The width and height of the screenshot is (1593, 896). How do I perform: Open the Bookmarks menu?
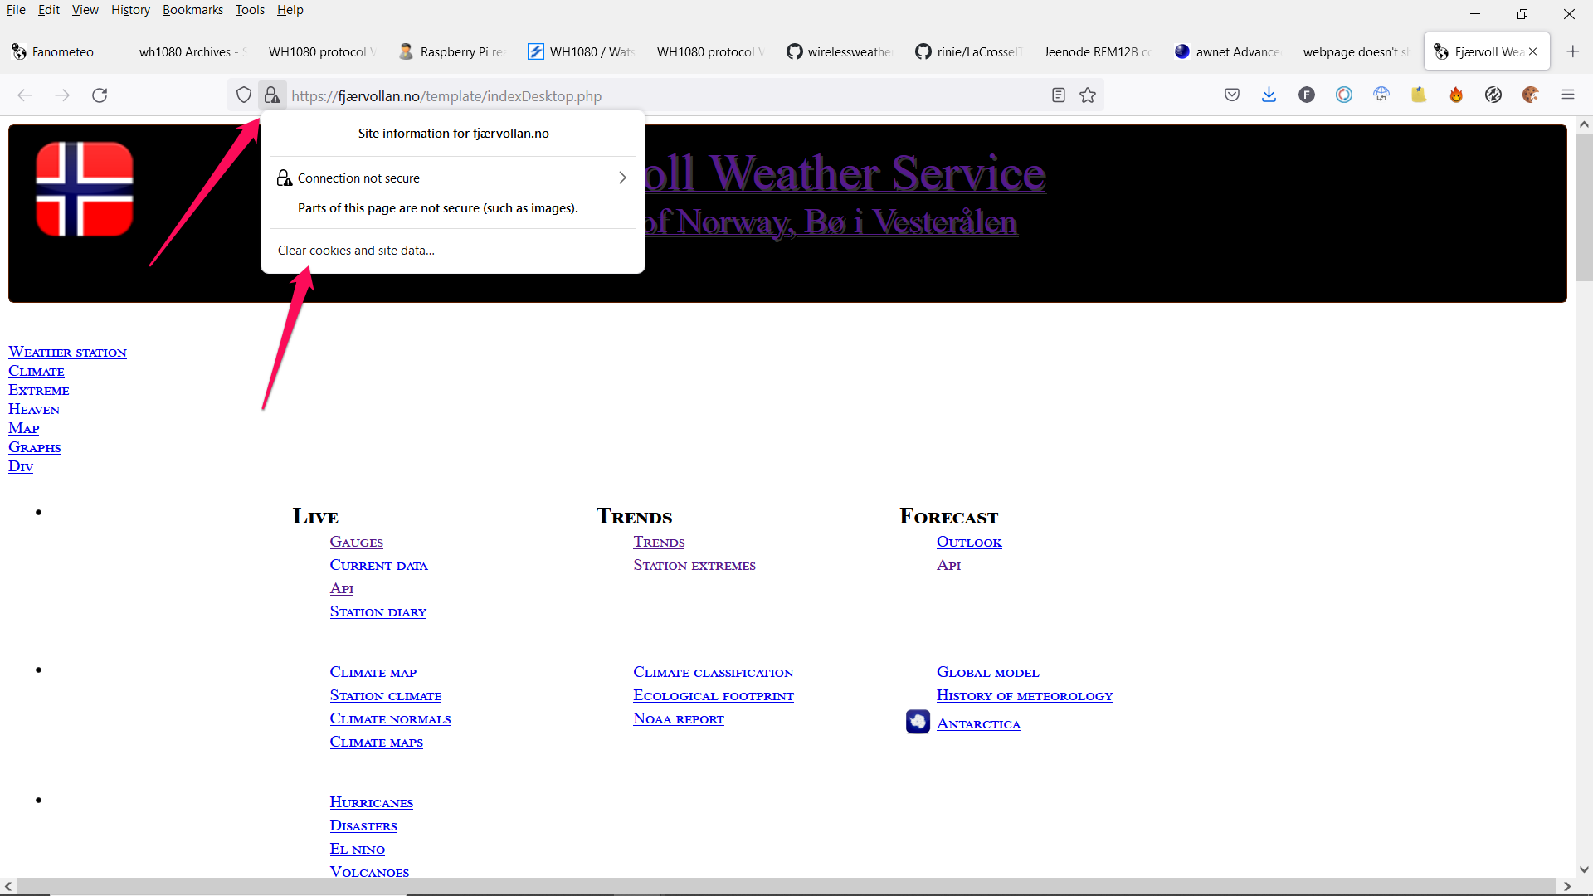point(192,10)
